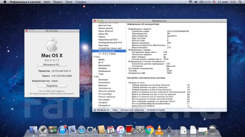The height and width of the screenshot is (137, 245).
Task: Select Брандмауэр in sidebar
Action: click(x=104, y=65)
